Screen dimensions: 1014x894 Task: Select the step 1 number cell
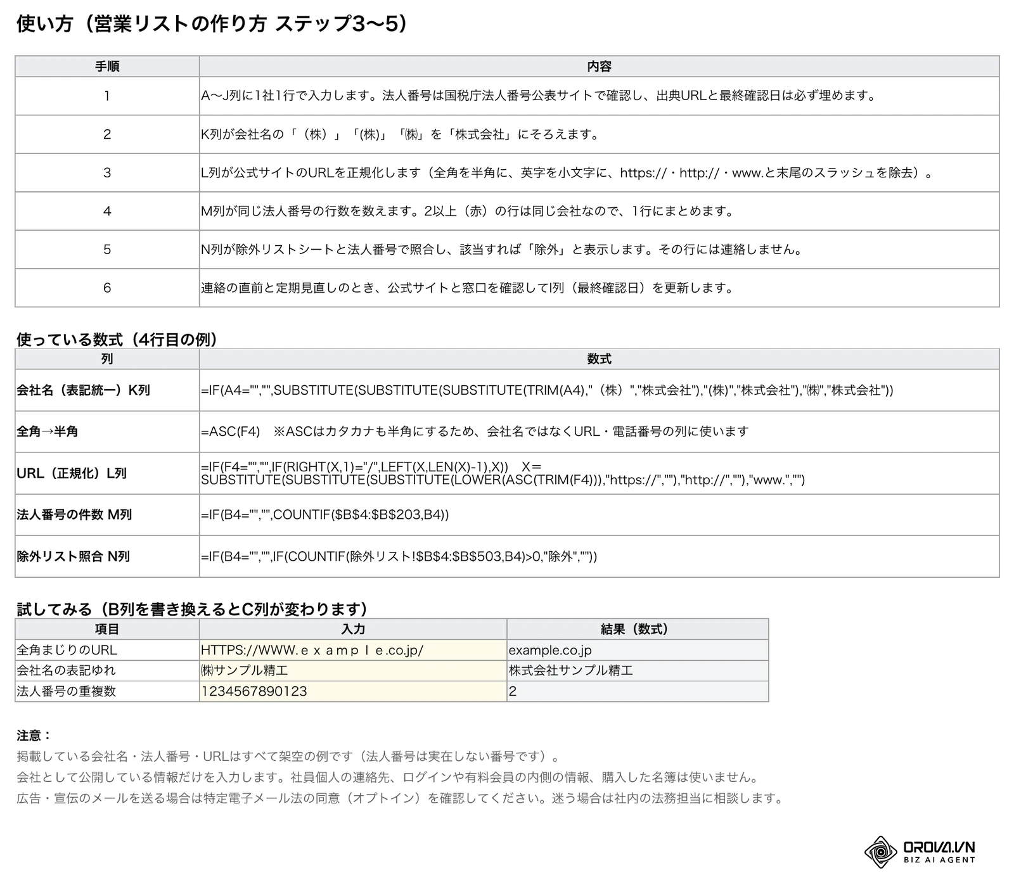point(107,96)
